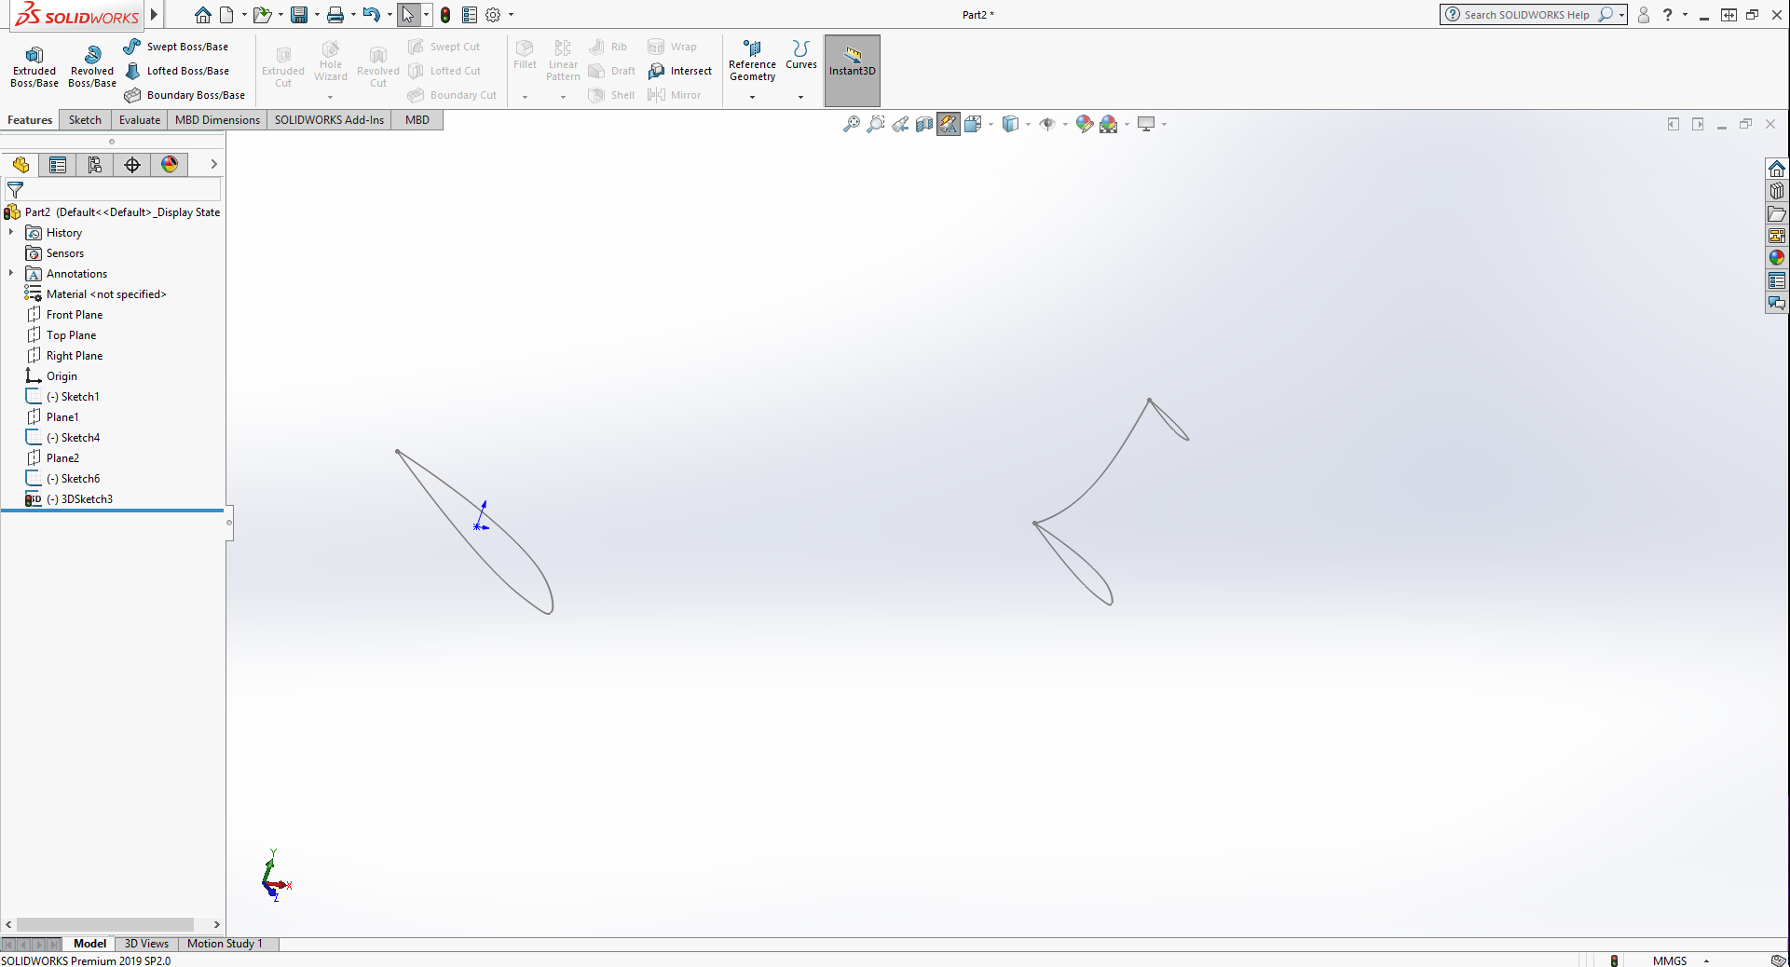Open the Reference Geometry dropdown
Screen dimensions: 1790x967
752,97
